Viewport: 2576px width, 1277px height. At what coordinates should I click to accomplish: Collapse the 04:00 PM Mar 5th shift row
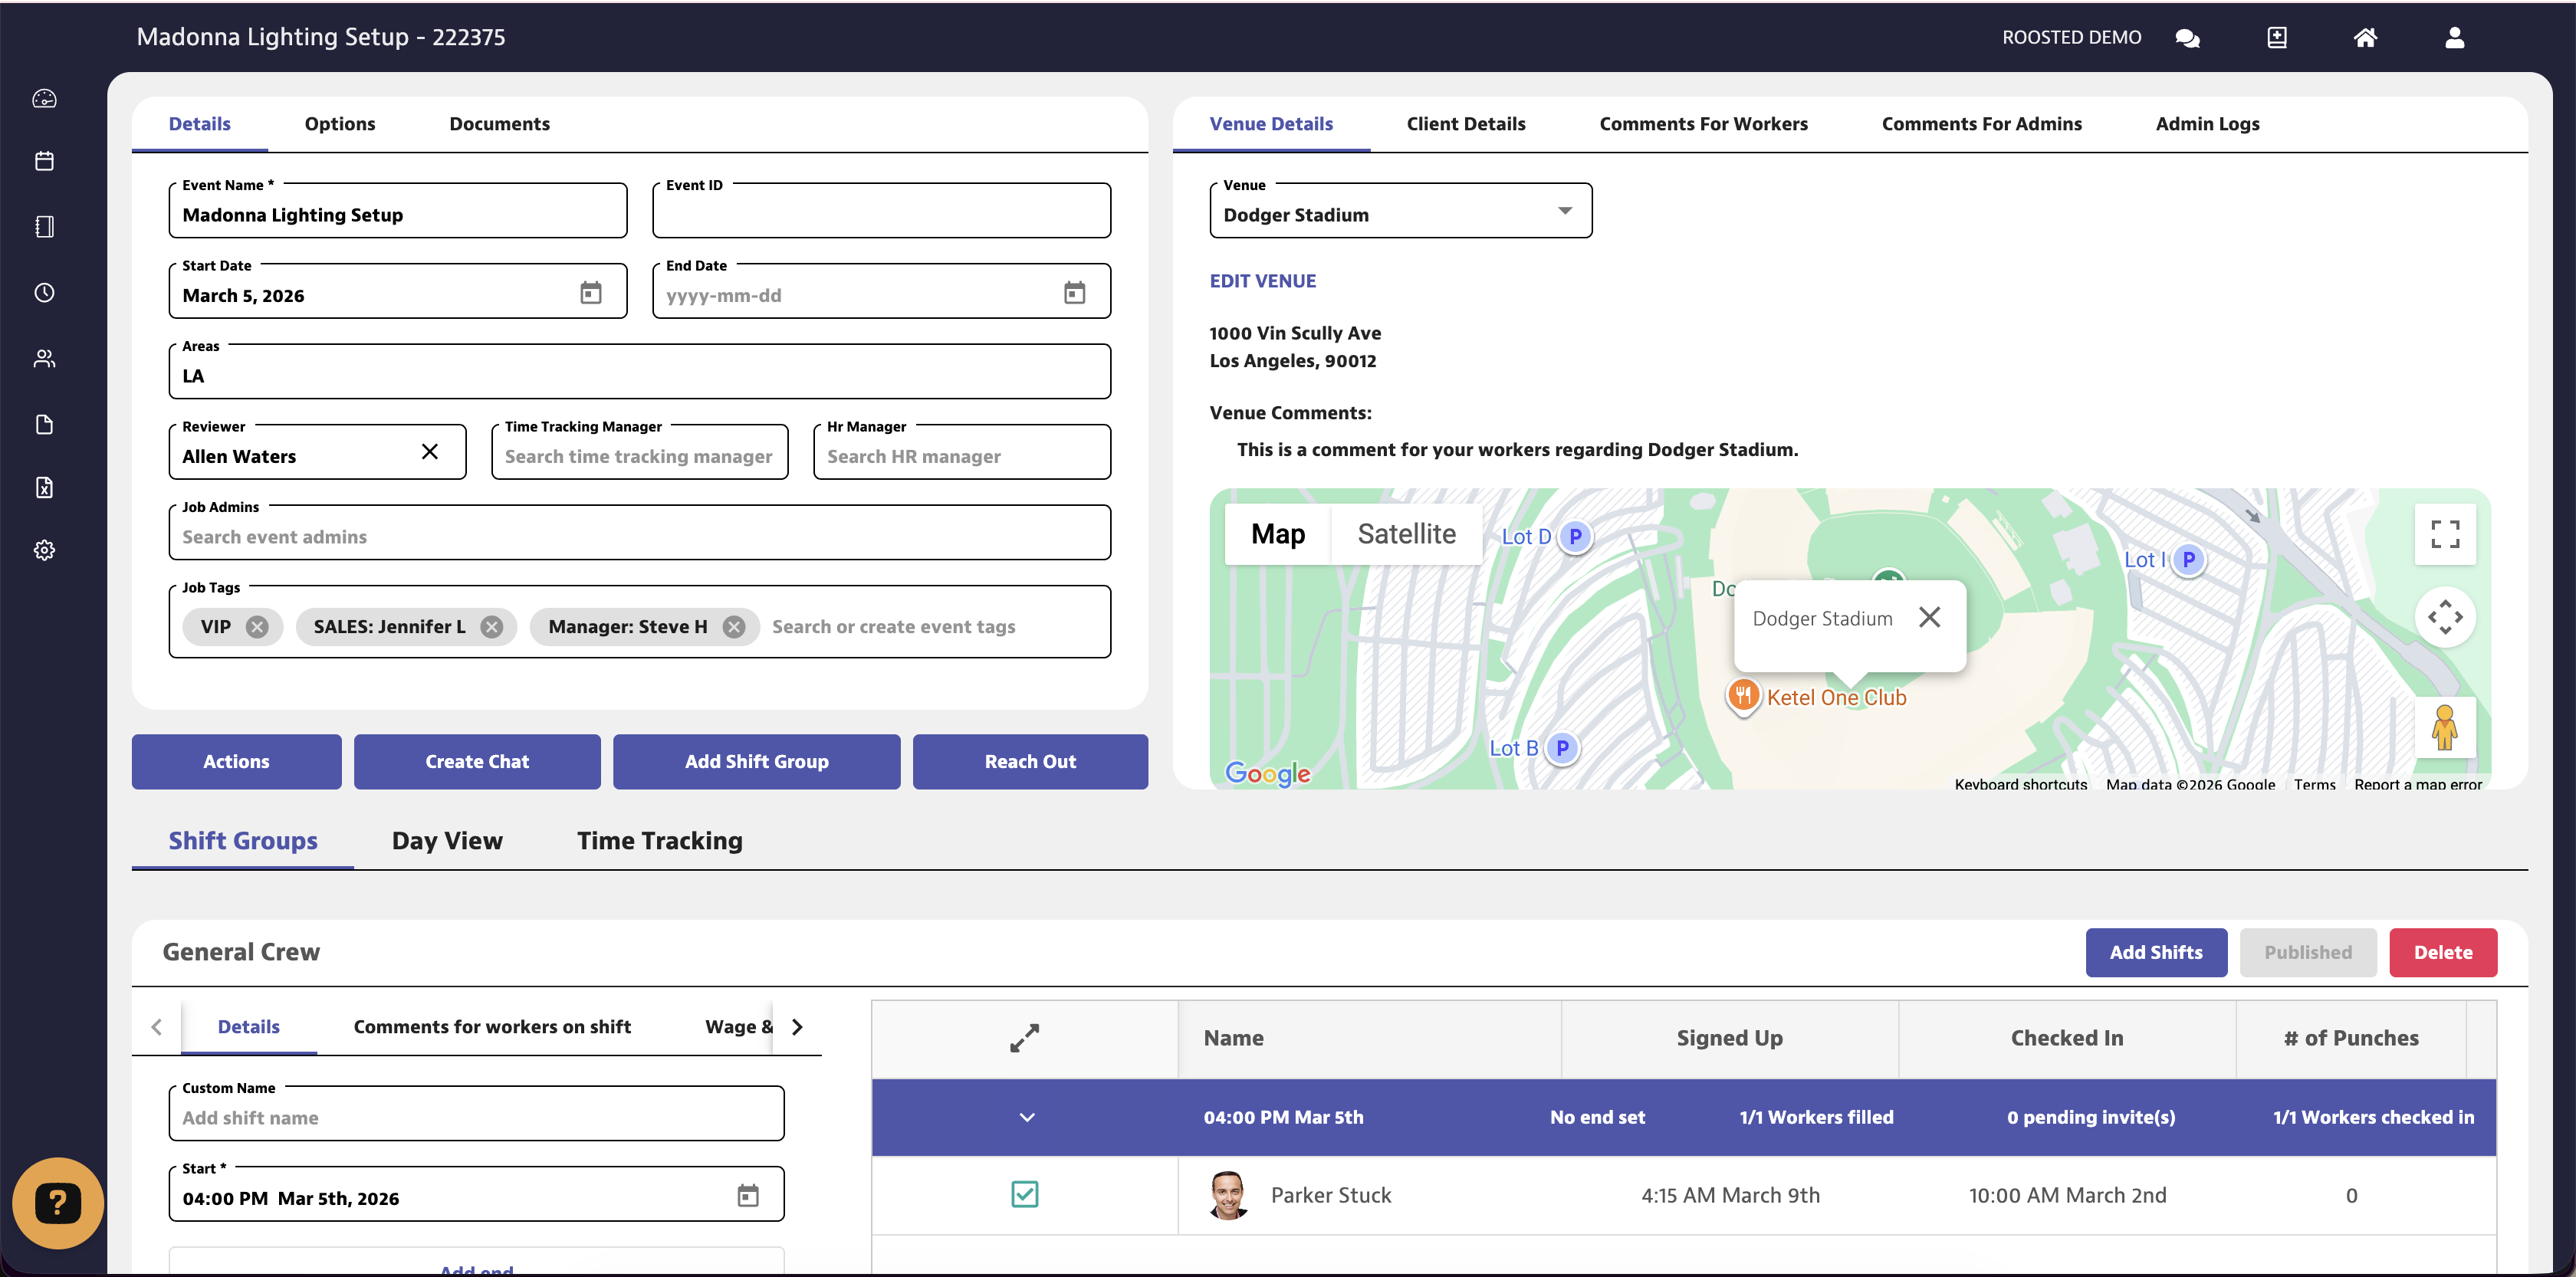(1026, 1117)
